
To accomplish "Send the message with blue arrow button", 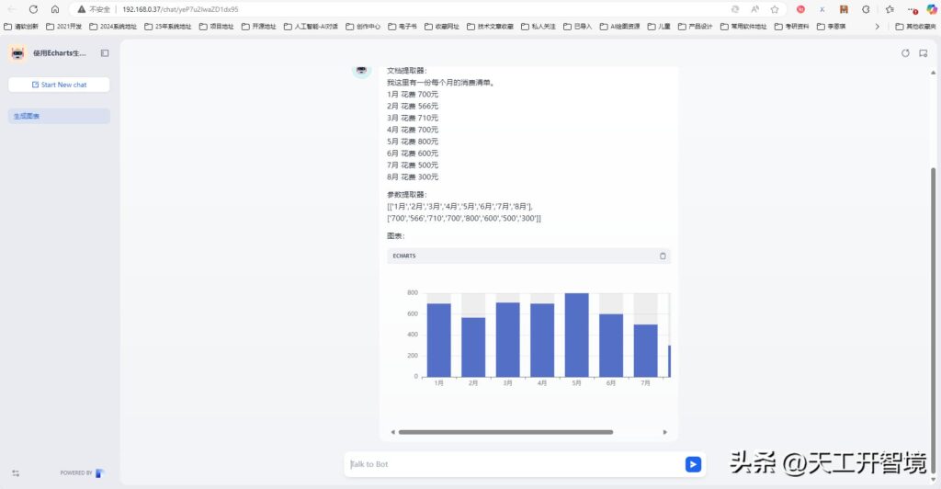I will tap(693, 464).
